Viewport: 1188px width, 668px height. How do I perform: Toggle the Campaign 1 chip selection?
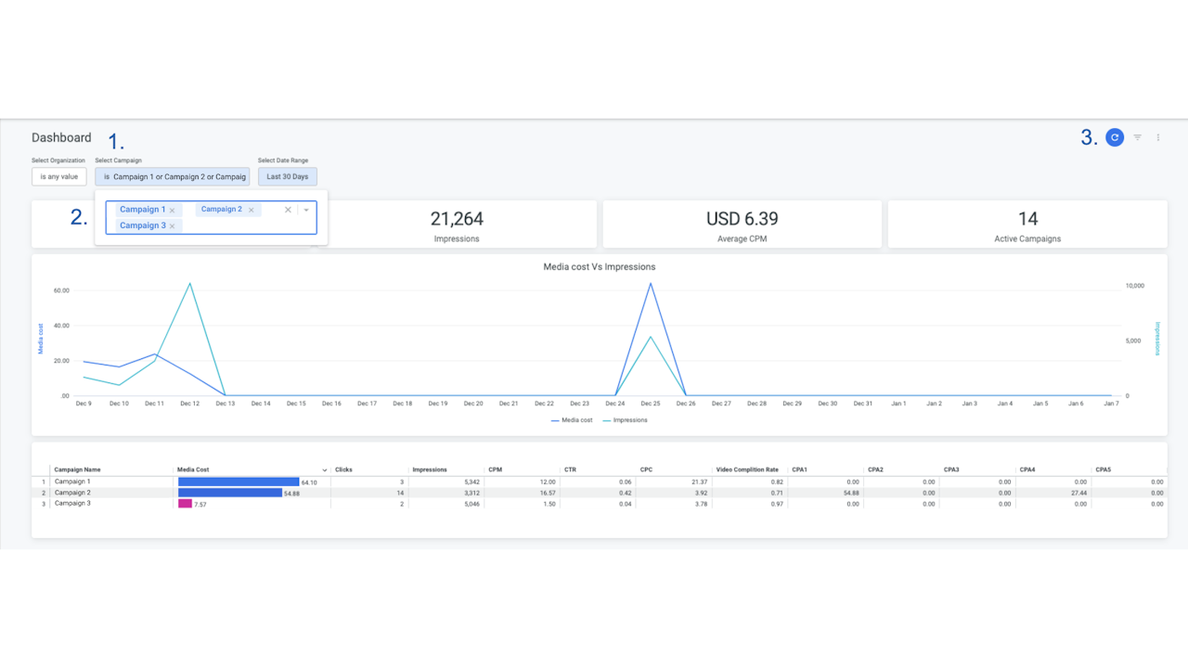click(x=141, y=210)
